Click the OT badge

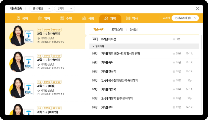(x=95, y=39)
